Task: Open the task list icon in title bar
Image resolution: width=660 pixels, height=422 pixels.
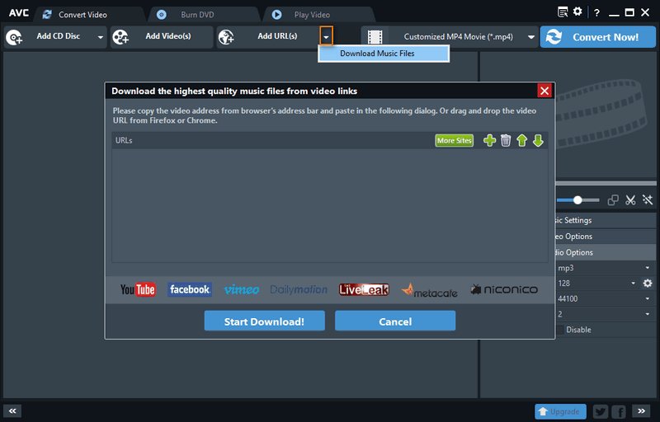Action: (563, 12)
